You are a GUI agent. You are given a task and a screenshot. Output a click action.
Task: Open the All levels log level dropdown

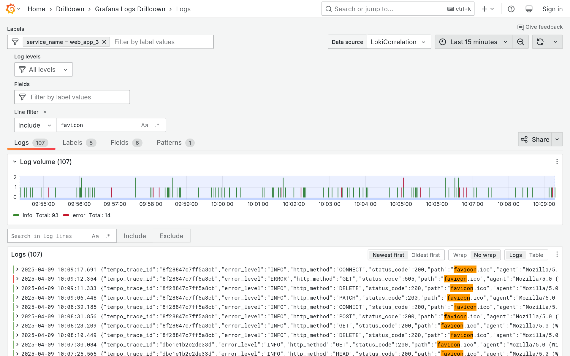[x=44, y=69]
